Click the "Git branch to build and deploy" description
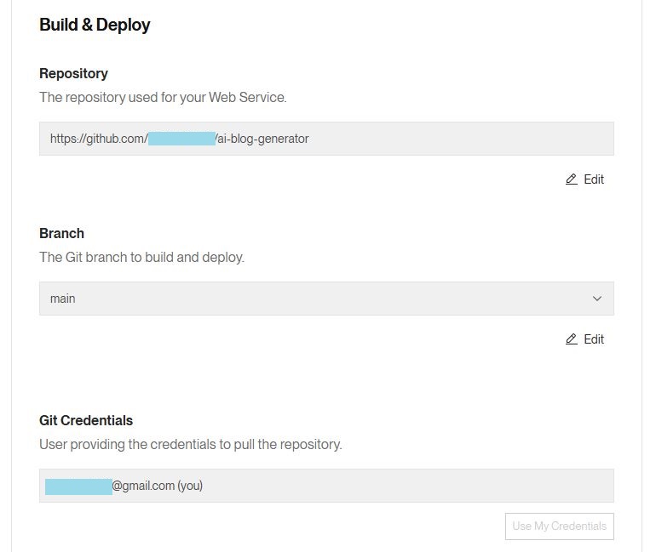The width and height of the screenshot is (656, 552). [141, 258]
